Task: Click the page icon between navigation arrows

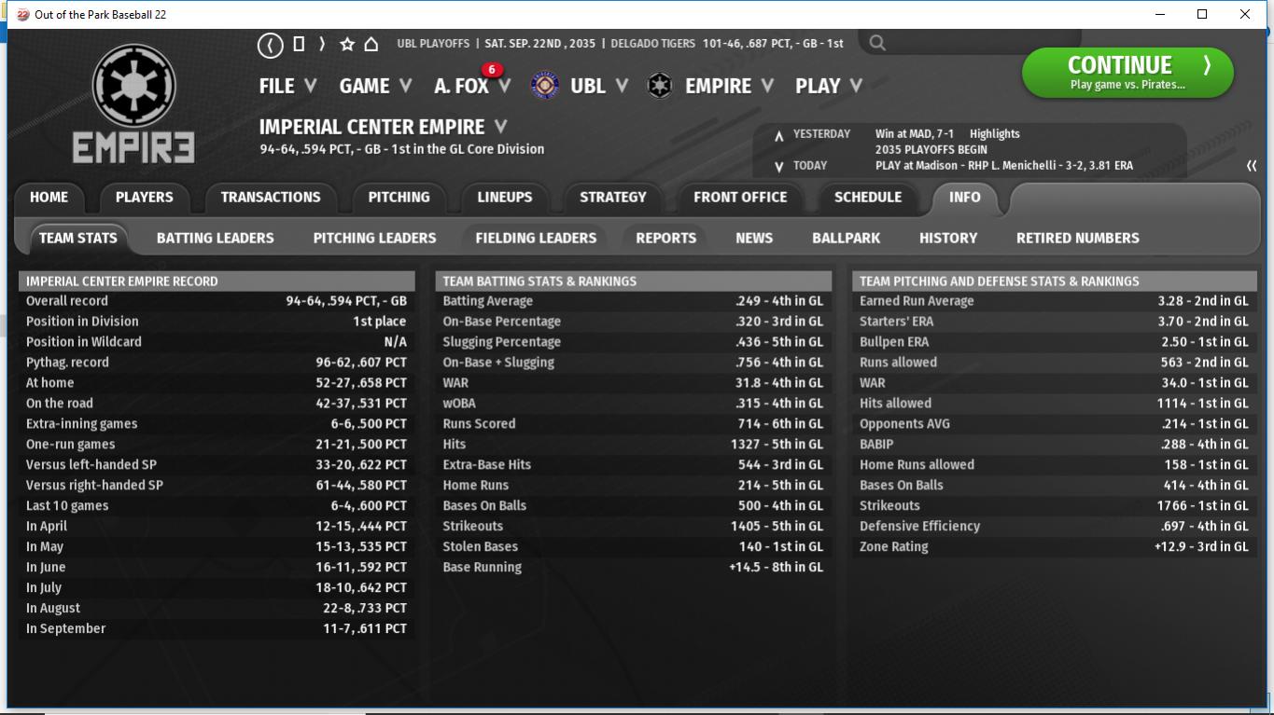Action: click(299, 44)
